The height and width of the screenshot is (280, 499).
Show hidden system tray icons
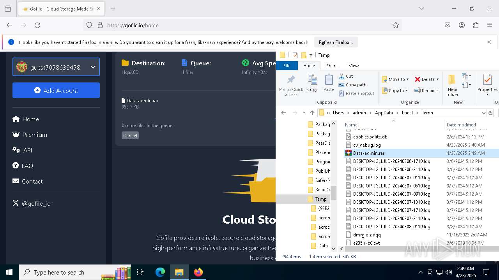click(x=420, y=272)
